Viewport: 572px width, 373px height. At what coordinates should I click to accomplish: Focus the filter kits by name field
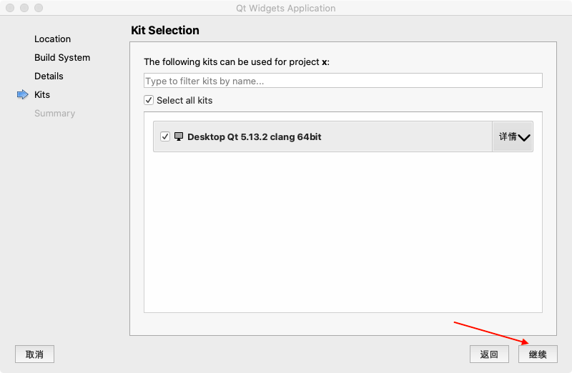[343, 81]
